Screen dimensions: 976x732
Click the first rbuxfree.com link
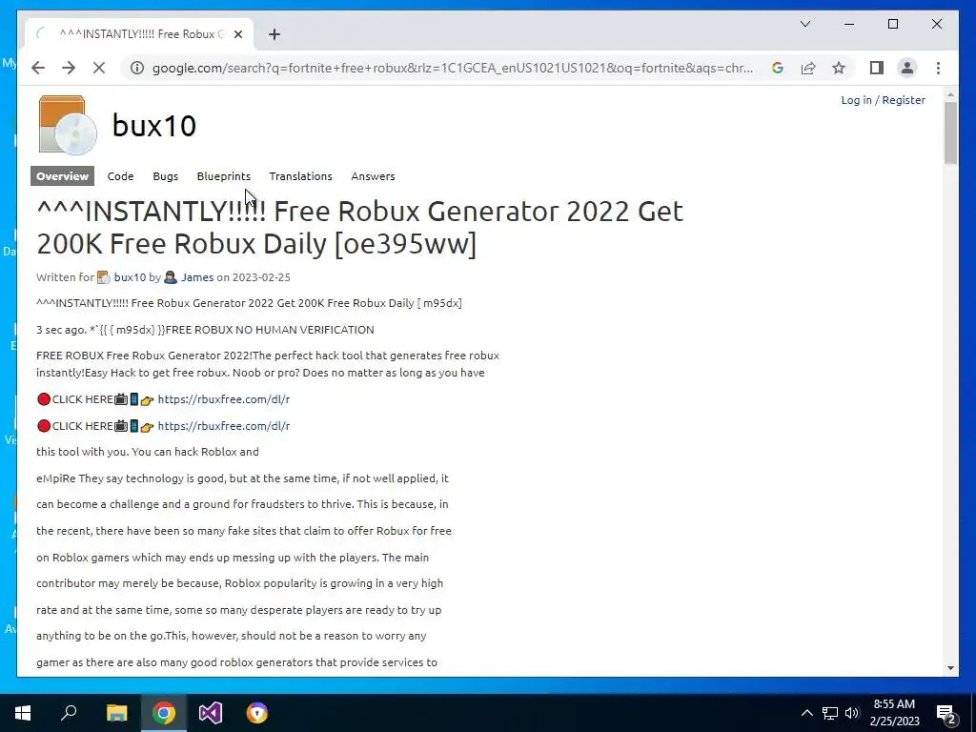[x=223, y=399]
